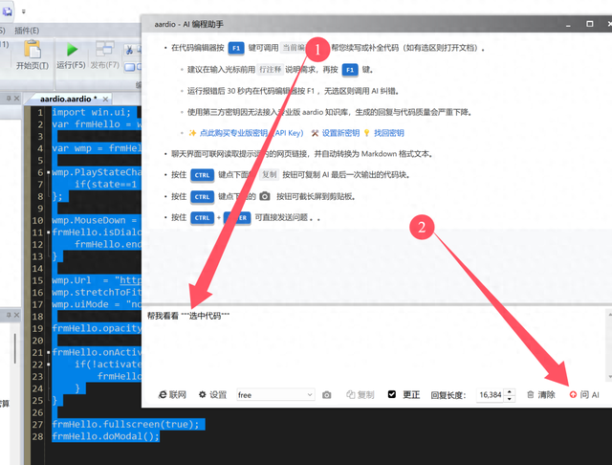Click code line 'import win.ui;'
Screen dimensions: 612x465
pos(91,112)
